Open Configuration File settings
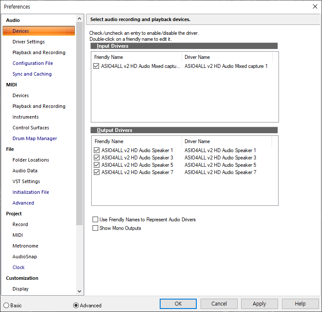Image resolution: width=322 pixels, height=312 pixels. click(33, 63)
